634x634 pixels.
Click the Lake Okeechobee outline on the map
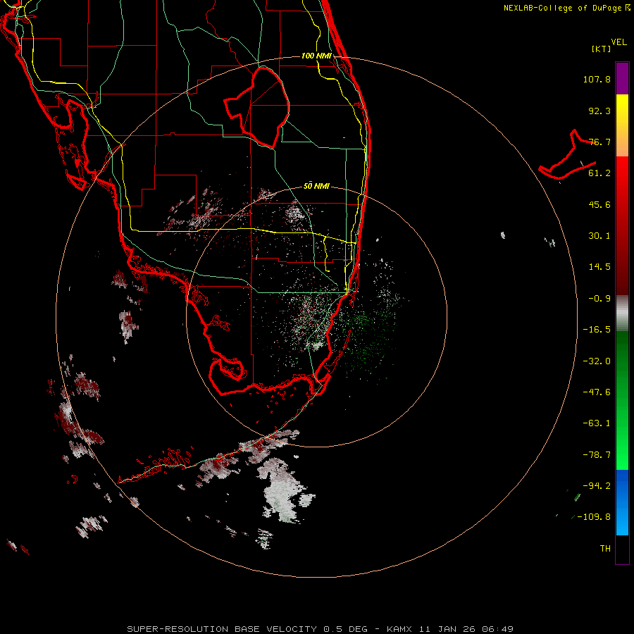(256, 107)
